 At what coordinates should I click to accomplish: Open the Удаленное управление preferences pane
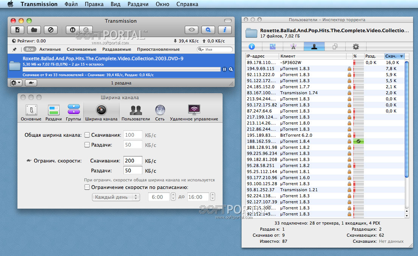click(194, 113)
